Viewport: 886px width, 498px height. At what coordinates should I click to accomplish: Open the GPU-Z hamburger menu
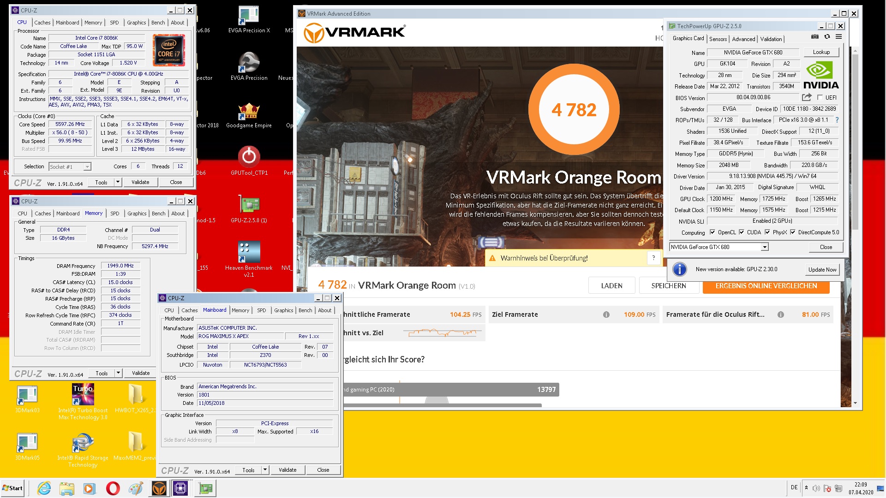pyautogui.click(x=839, y=37)
